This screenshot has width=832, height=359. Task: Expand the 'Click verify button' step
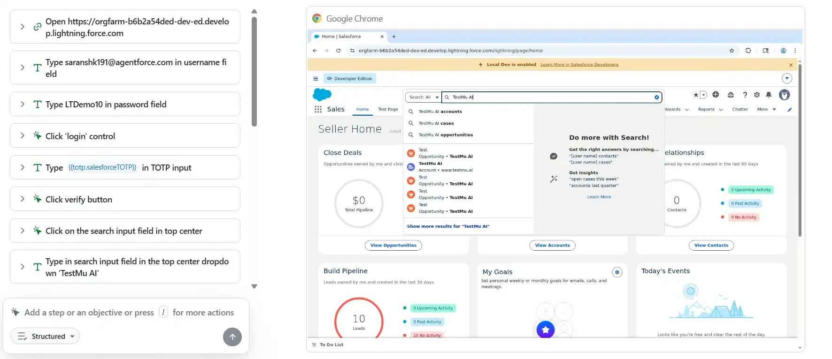(22, 199)
